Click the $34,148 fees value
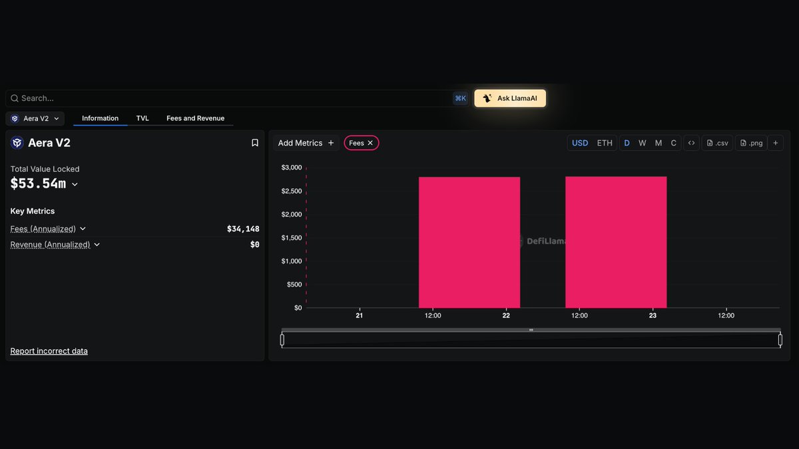Screen dimensions: 799x449 pyautogui.click(x=243, y=229)
